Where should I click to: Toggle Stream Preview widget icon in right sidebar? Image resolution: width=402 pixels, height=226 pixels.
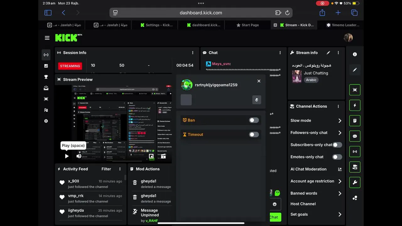[x=355, y=90]
